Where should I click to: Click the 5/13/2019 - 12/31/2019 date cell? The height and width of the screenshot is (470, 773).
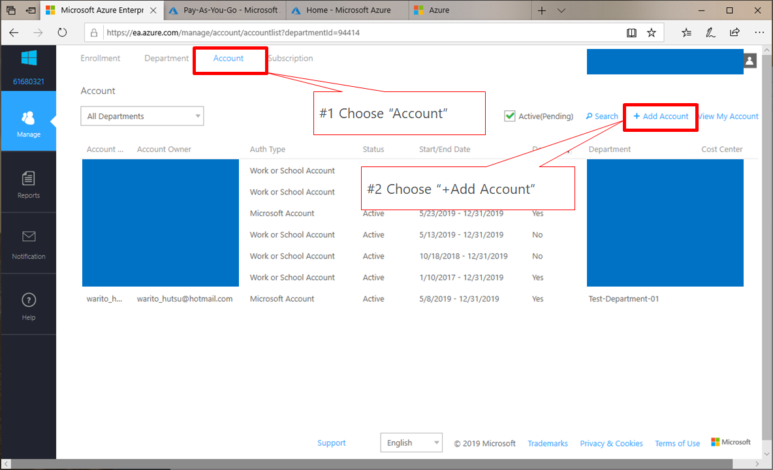pyautogui.click(x=461, y=235)
